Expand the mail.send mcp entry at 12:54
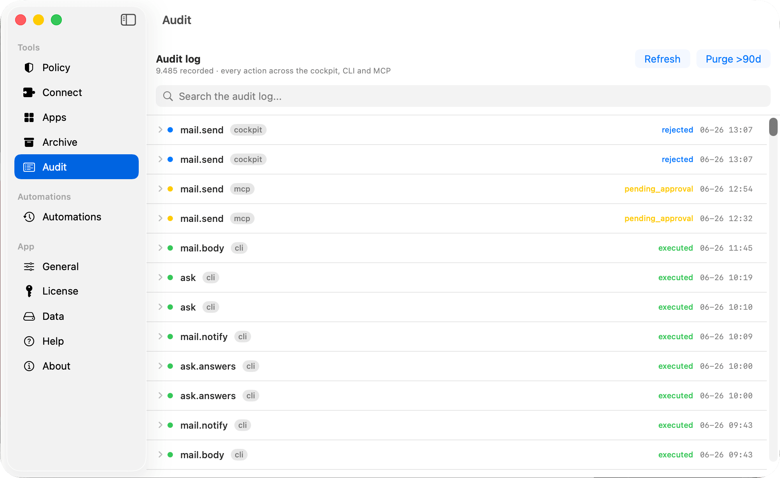 [160, 189]
